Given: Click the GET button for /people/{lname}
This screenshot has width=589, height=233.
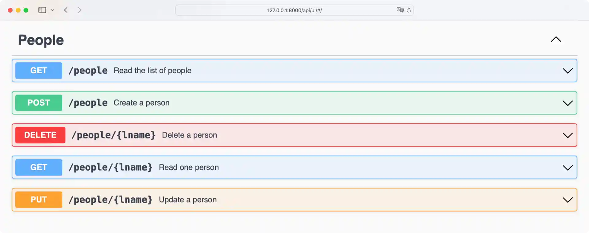Looking at the screenshot, I should 39,167.
